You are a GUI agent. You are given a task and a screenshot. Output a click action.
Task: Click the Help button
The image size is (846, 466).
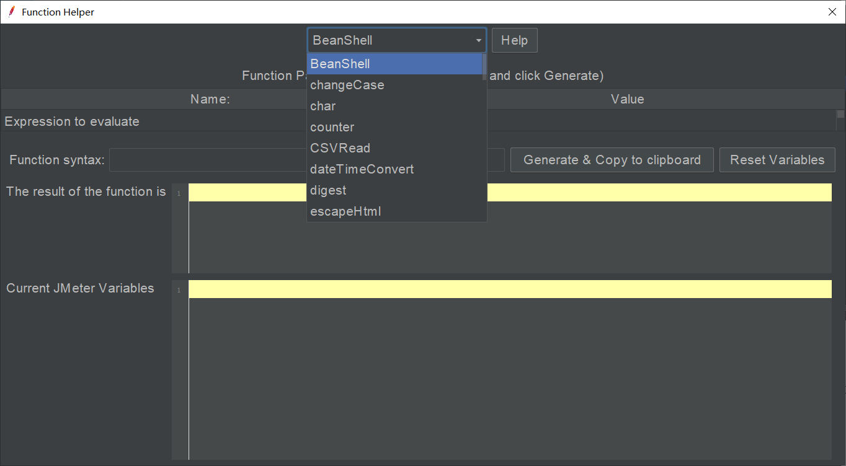point(515,40)
